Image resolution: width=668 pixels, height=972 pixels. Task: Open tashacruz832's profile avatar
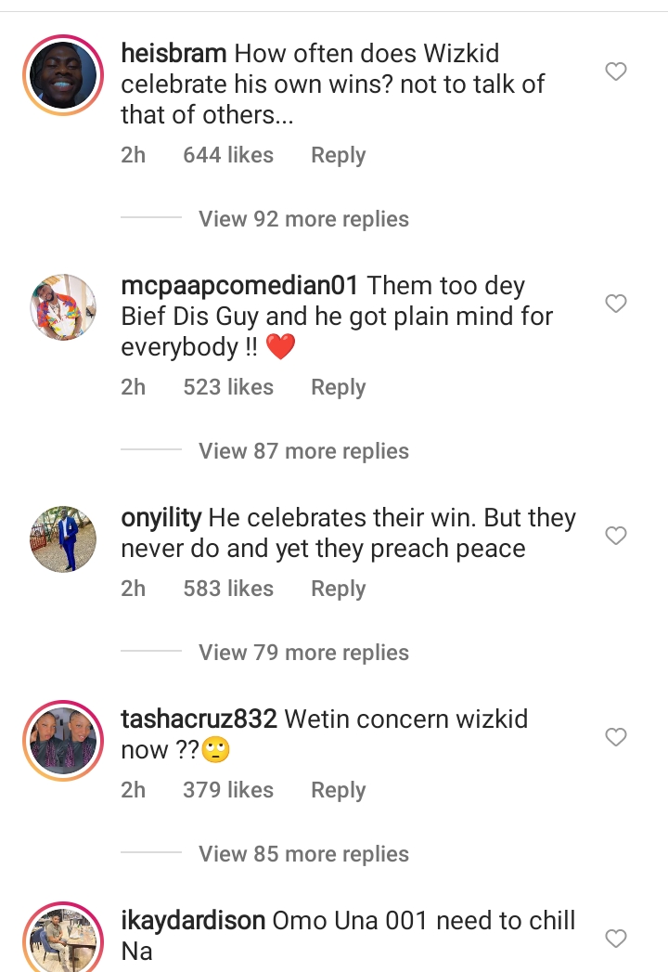coord(63,740)
